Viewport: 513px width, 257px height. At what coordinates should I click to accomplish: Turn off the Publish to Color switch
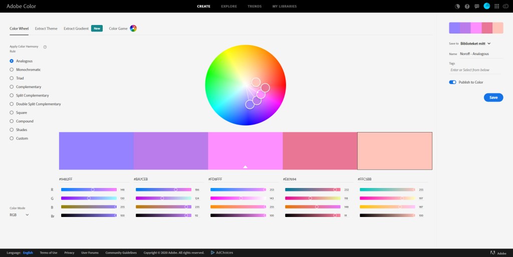pos(453,82)
